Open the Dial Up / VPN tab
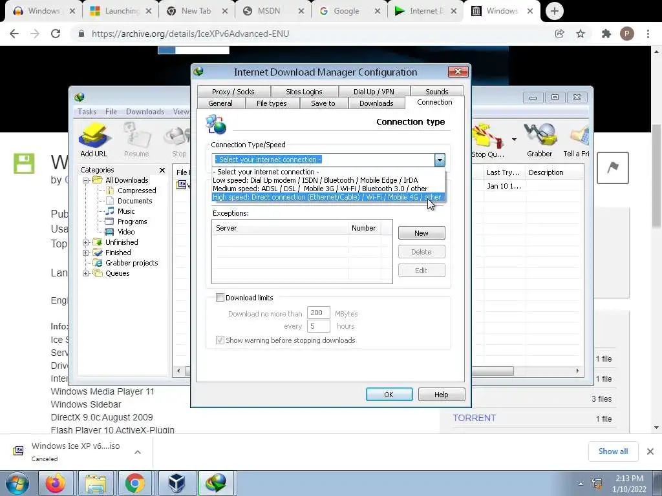 pos(374,92)
